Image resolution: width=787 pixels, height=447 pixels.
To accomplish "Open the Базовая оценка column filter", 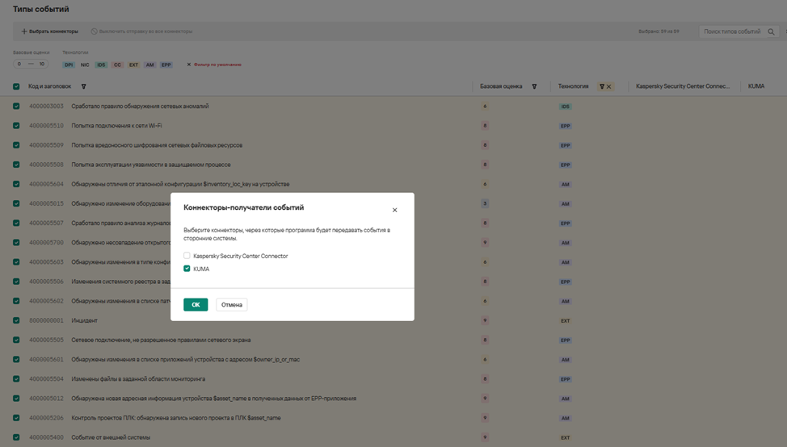I will pos(534,86).
